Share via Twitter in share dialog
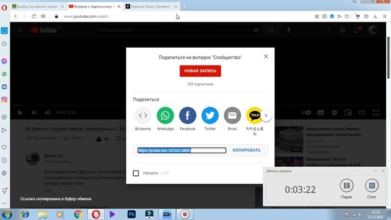This screenshot has width=391, height=220. click(210, 116)
